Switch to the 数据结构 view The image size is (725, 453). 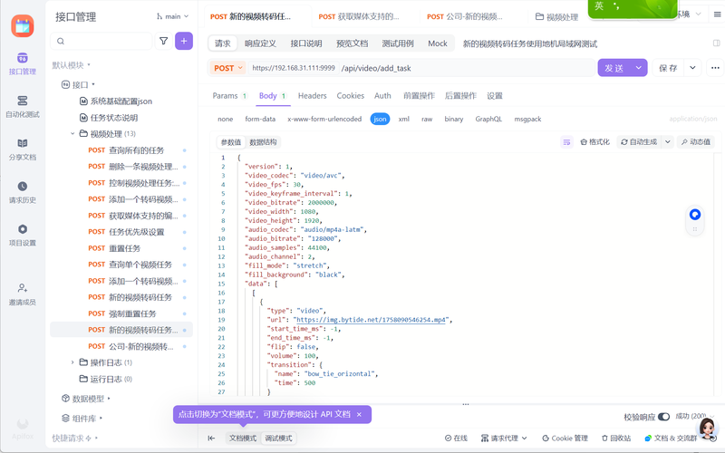pos(263,142)
